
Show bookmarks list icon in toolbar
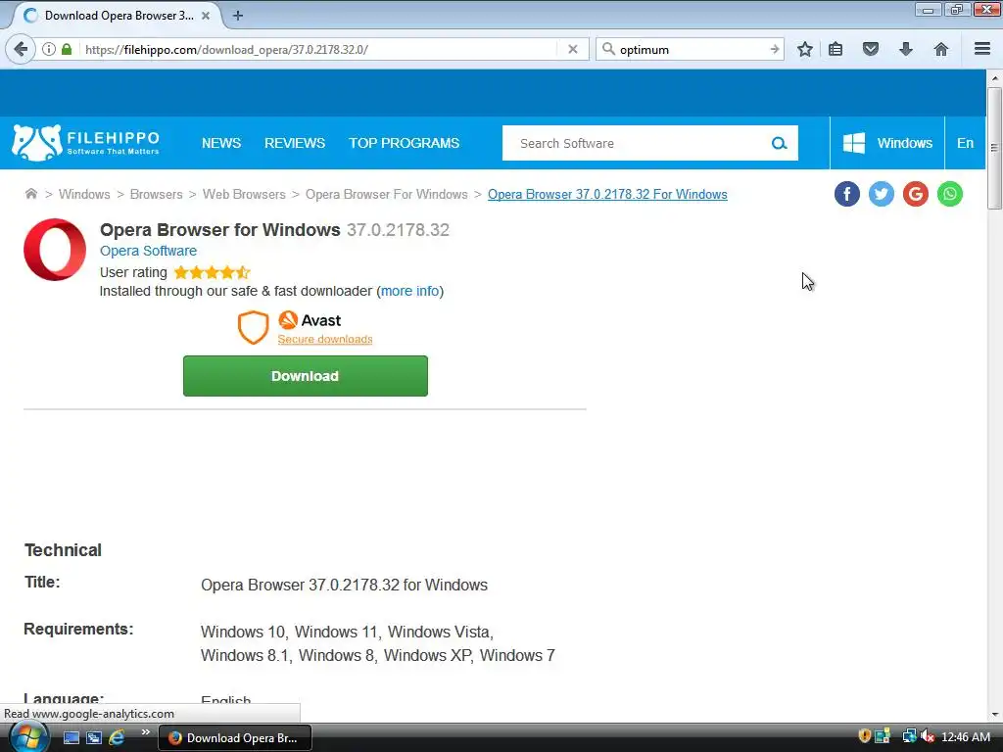click(836, 49)
